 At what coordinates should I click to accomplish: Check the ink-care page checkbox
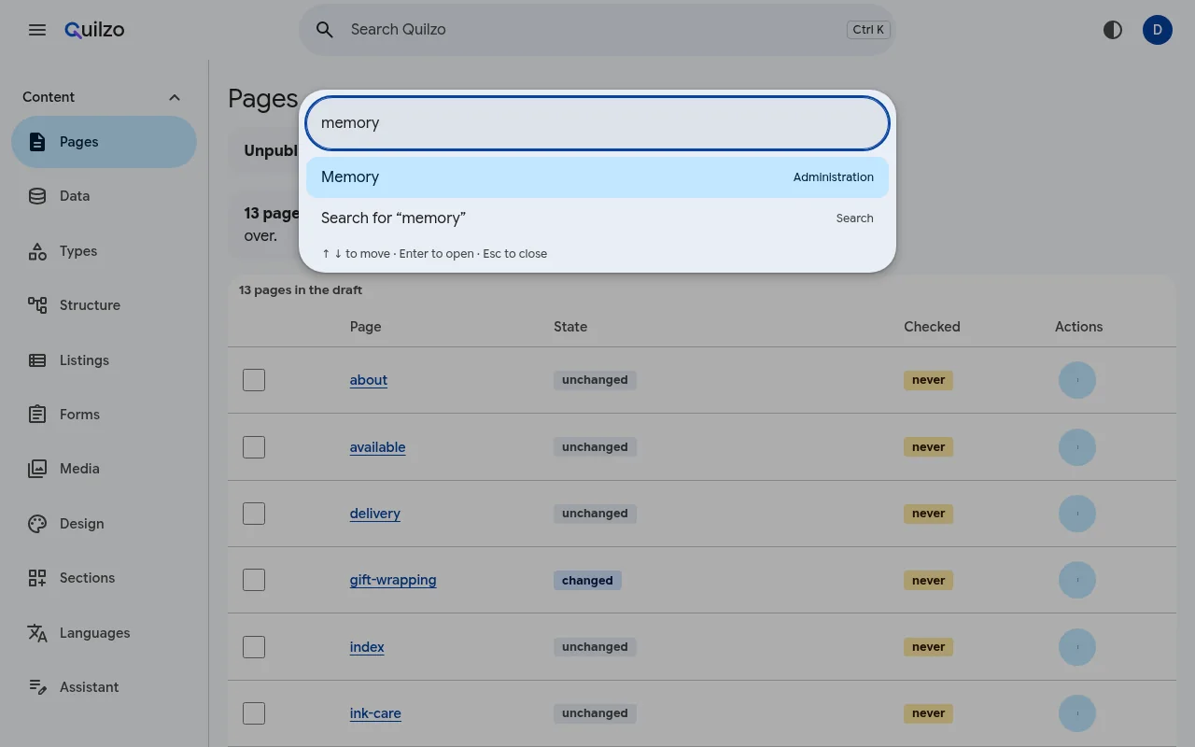pos(254,713)
